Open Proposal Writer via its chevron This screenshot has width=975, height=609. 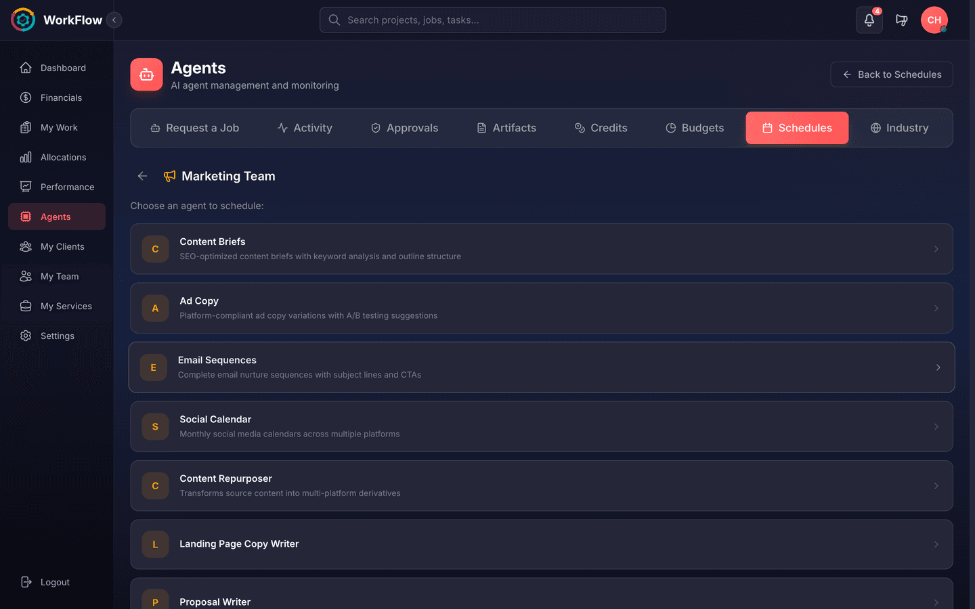[936, 602]
